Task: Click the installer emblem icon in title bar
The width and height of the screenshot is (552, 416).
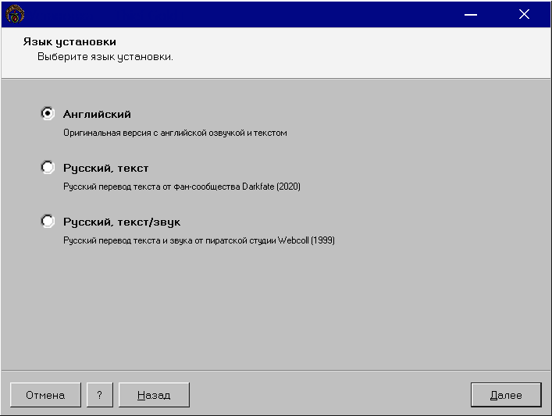Action: 15,14
